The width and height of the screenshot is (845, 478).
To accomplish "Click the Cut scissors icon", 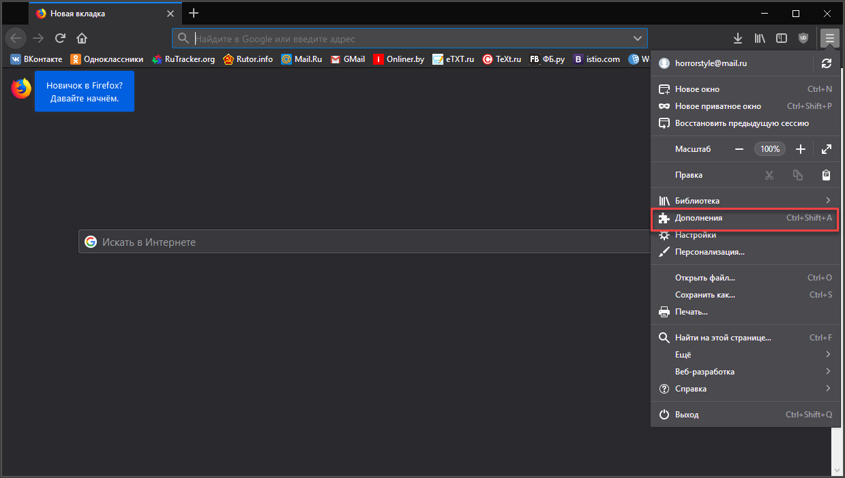I will [x=769, y=175].
